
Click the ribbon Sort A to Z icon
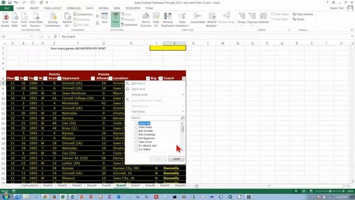pyautogui.click(x=98, y=16)
